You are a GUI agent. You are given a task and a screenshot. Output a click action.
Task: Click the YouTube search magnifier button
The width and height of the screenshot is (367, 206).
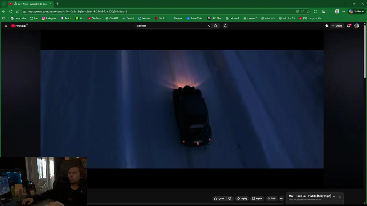pos(216,26)
